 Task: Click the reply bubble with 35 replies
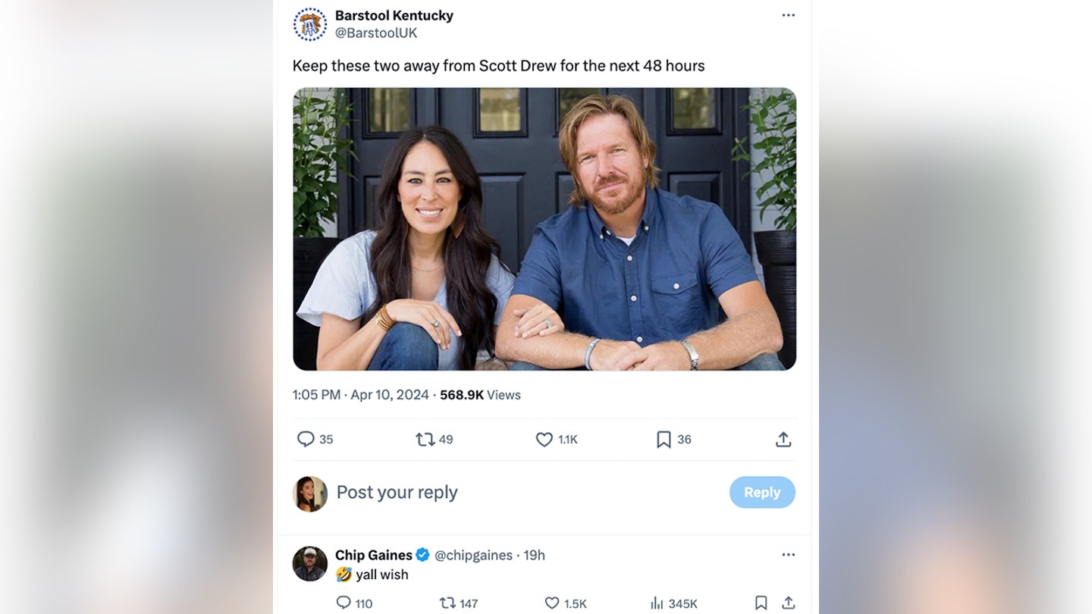[315, 439]
